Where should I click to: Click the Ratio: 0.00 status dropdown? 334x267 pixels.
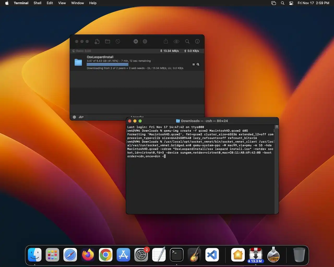(x=82, y=51)
